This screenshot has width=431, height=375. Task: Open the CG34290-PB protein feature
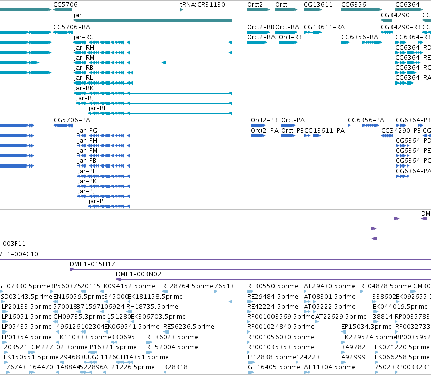[x=387, y=136]
